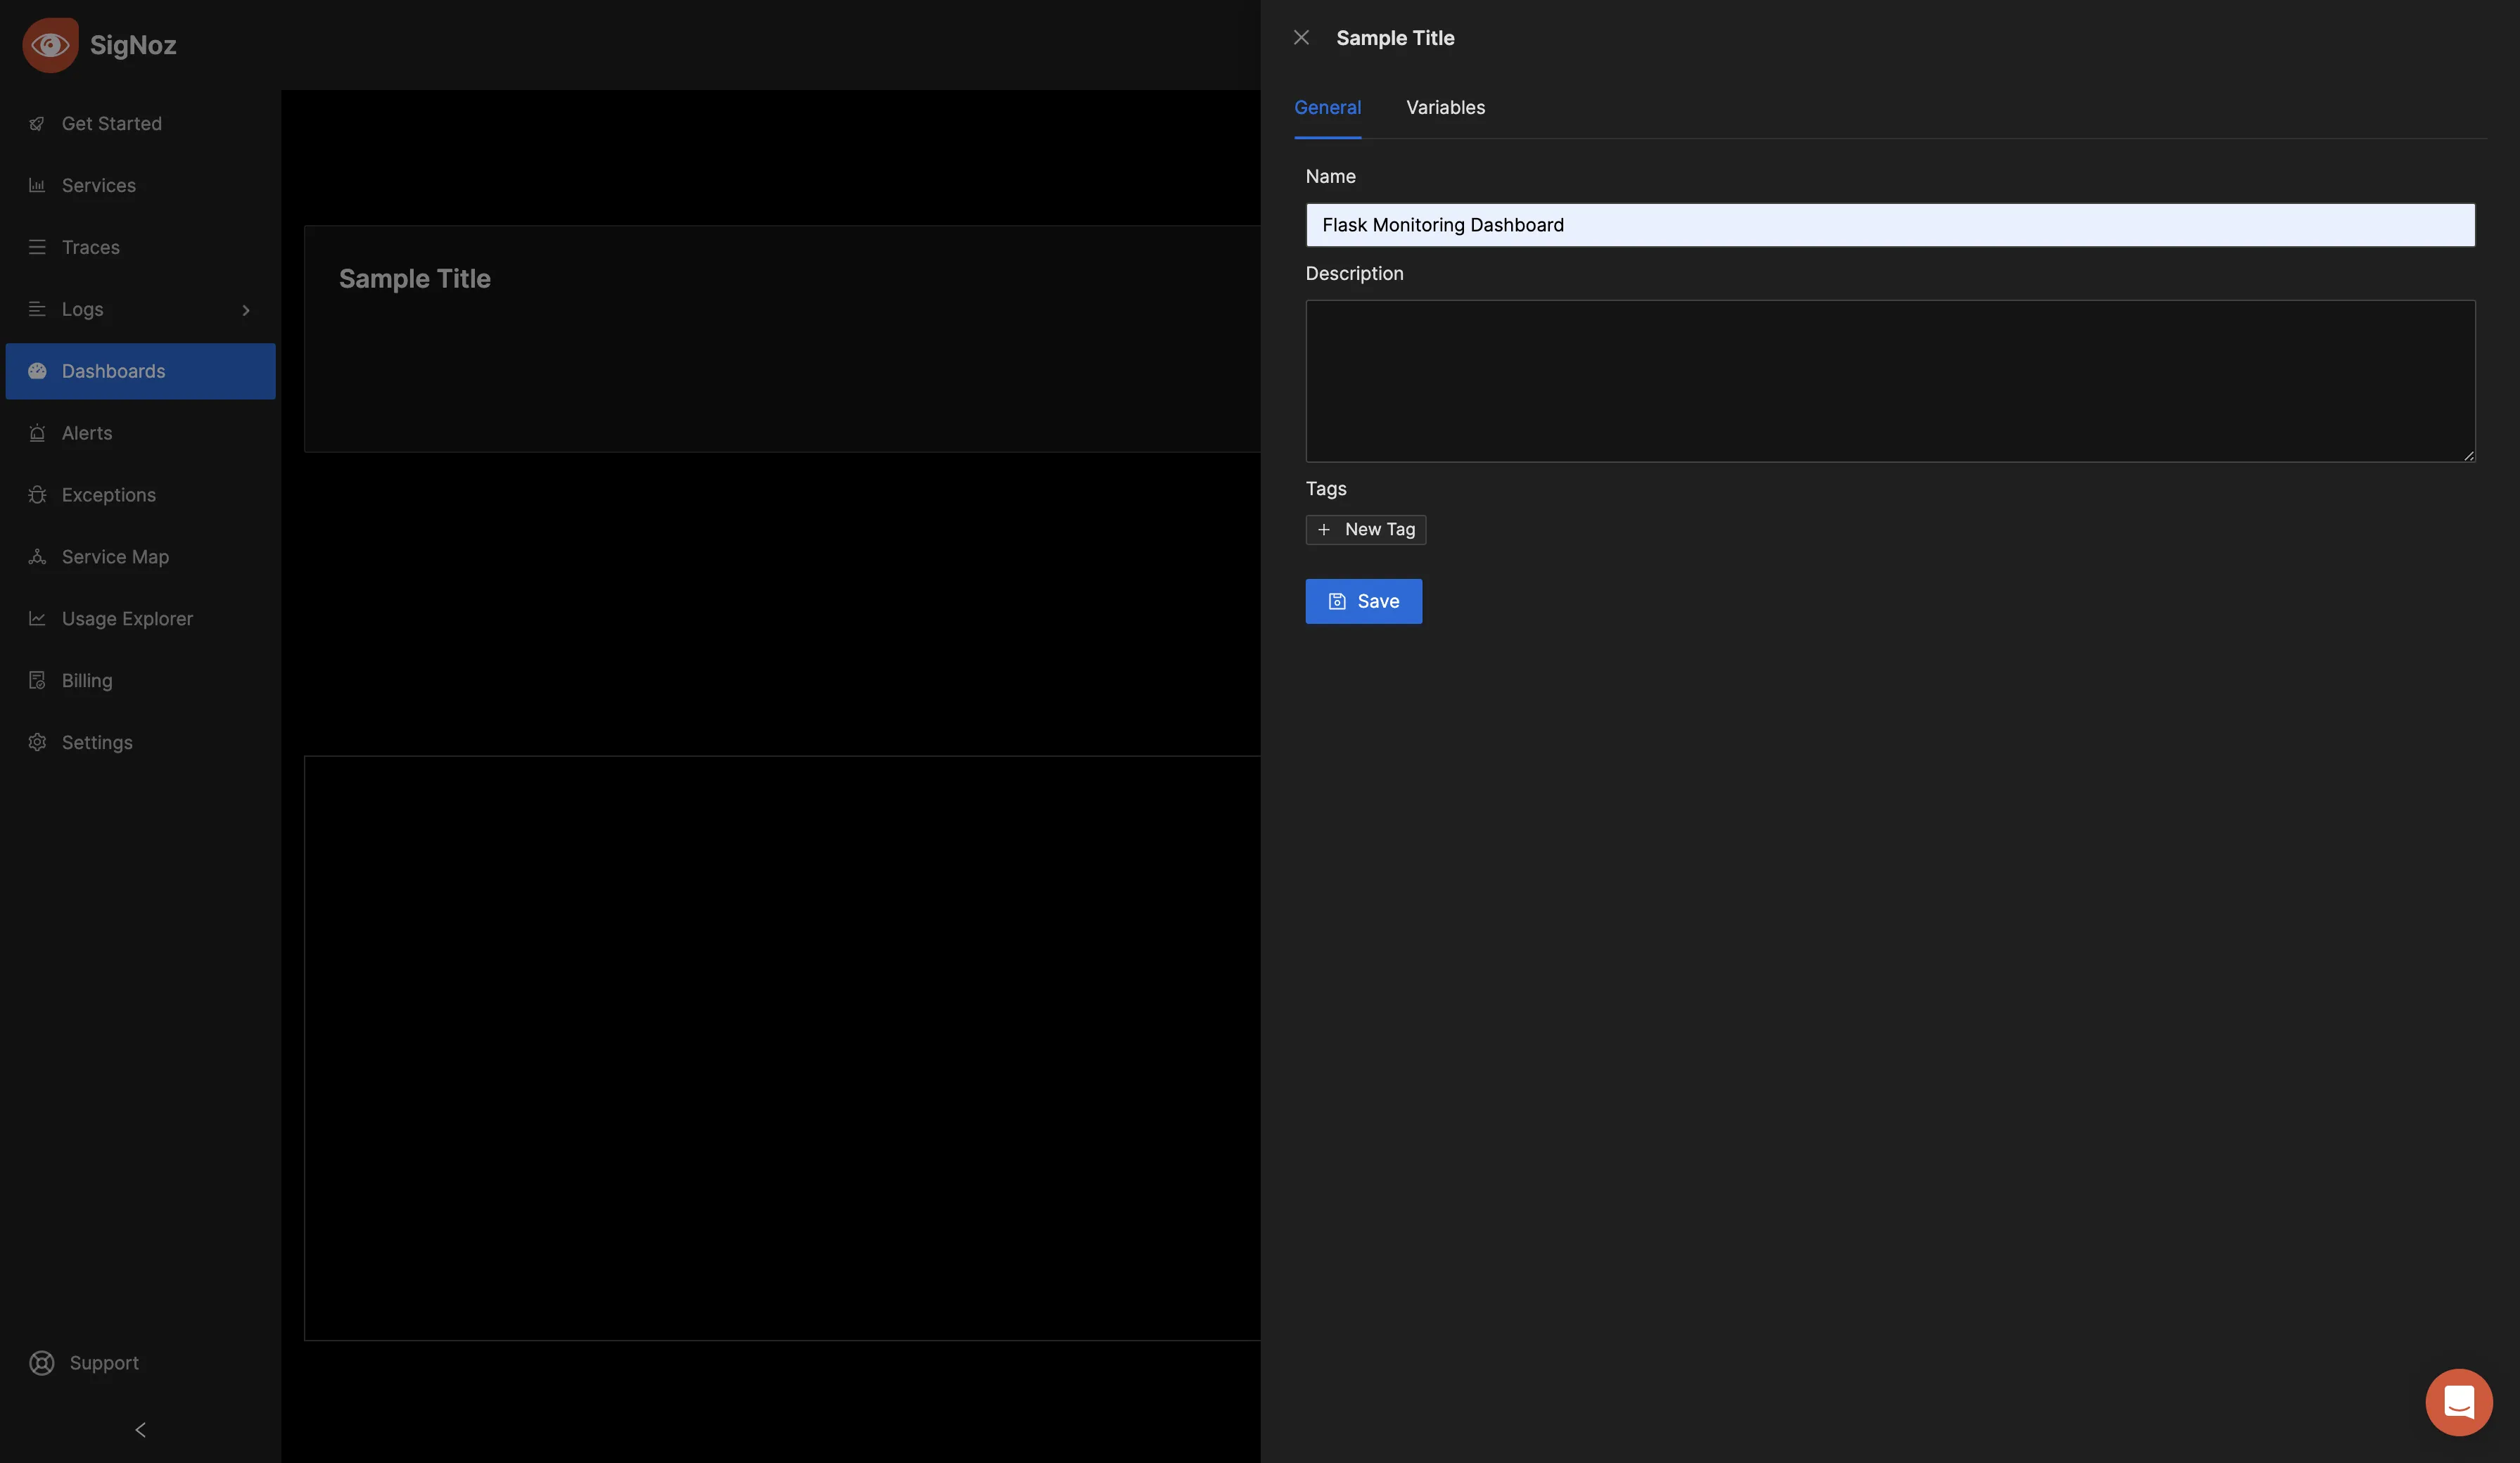Click the Get Started rocket icon

point(37,124)
